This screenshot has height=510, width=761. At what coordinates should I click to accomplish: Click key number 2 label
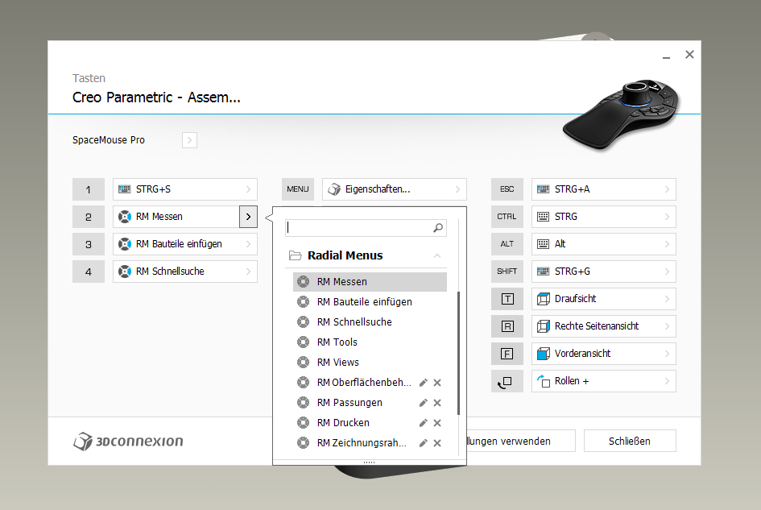tap(89, 217)
